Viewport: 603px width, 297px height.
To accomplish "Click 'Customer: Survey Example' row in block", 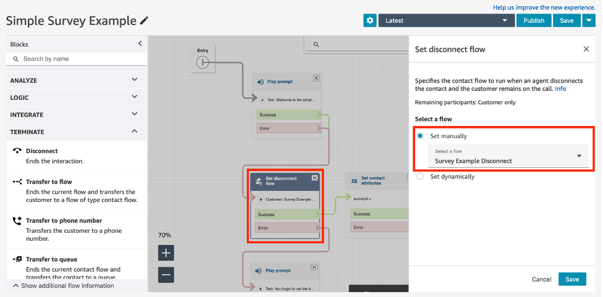I will [286, 199].
